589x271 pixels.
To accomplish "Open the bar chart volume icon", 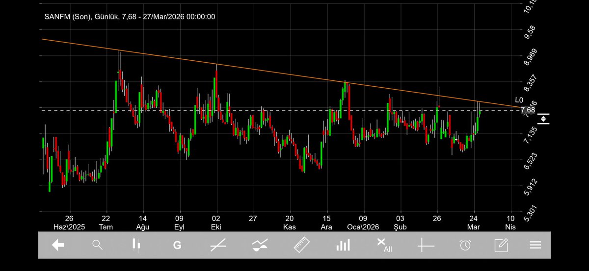I will click(343, 246).
